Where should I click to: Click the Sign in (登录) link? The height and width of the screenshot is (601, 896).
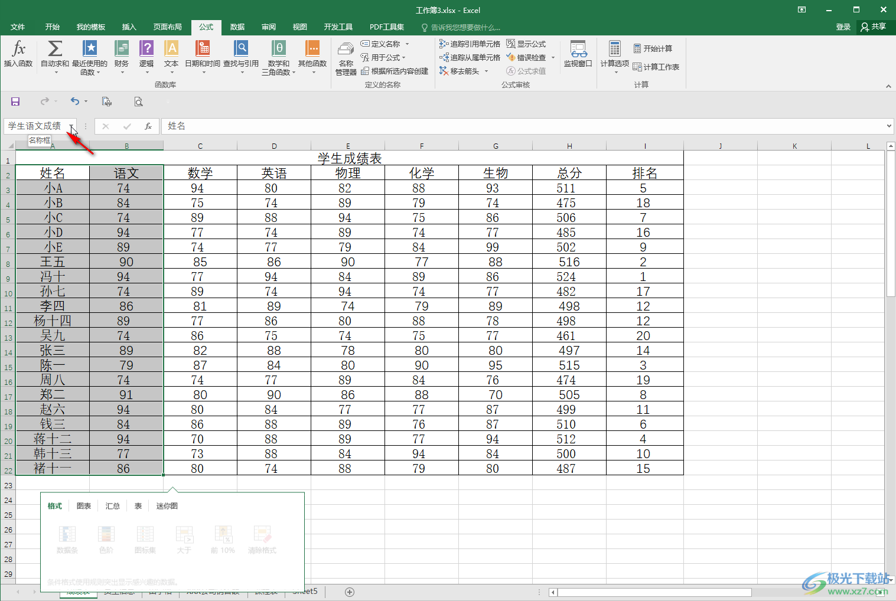[843, 27]
